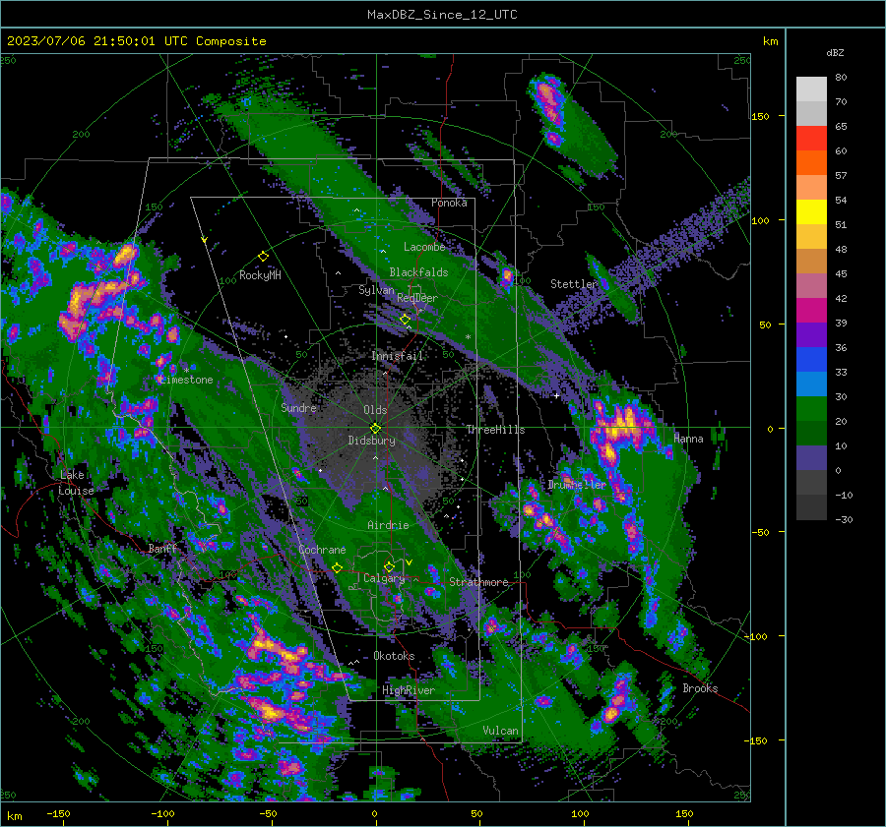This screenshot has width=886, height=827.
Task: Select the Strathmore town label
Action: (478, 582)
